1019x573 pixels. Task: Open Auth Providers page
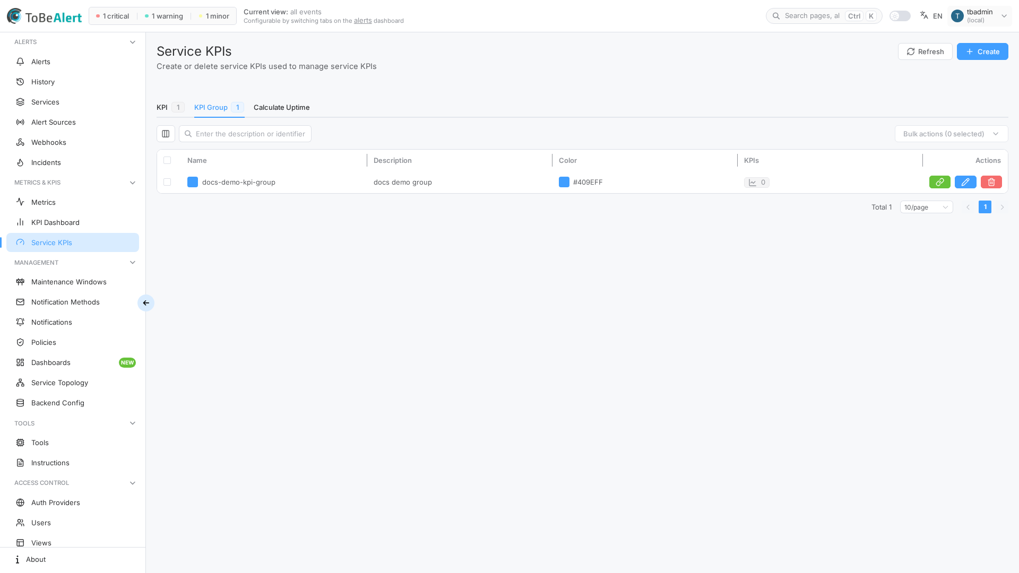coord(73,502)
